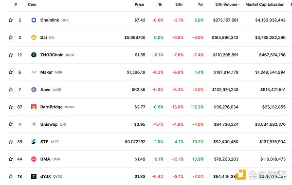
Task: Open the Uniswap coin name link
Action: coord(49,124)
